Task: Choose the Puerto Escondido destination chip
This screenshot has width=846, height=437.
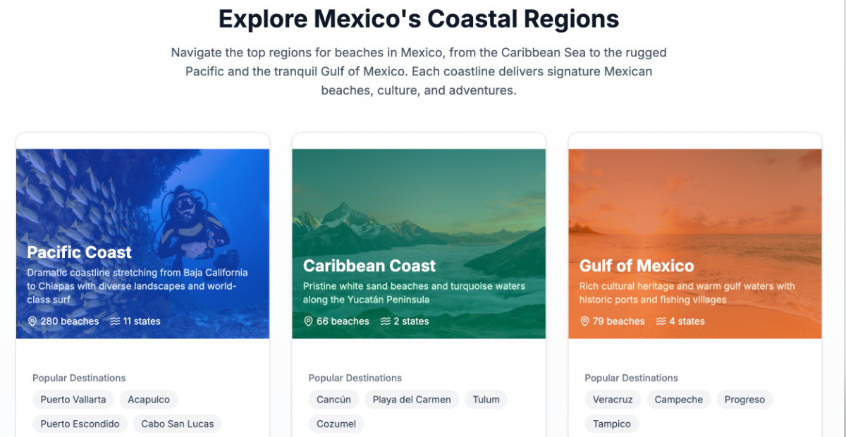Action: (x=80, y=424)
